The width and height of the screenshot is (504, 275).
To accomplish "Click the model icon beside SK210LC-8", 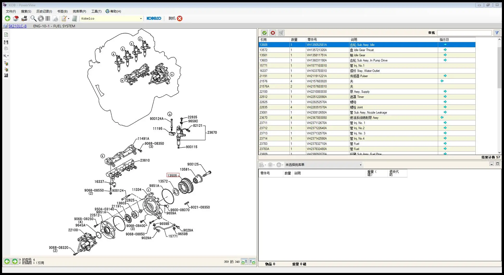I will [x=5, y=26].
